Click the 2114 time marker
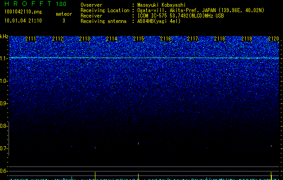 pos(112,39)
